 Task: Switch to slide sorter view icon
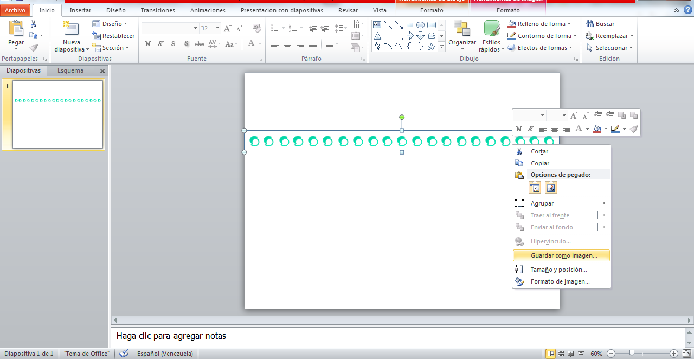point(561,354)
